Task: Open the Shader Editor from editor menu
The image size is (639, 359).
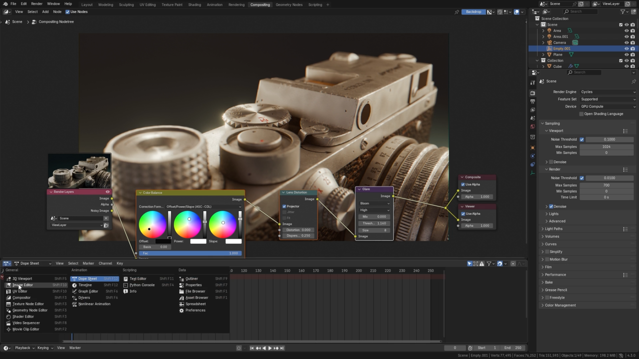Action: pyautogui.click(x=23, y=317)
